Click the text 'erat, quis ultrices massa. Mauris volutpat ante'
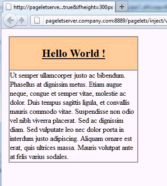This screenshot has width=167, height=186. [71, 148]
